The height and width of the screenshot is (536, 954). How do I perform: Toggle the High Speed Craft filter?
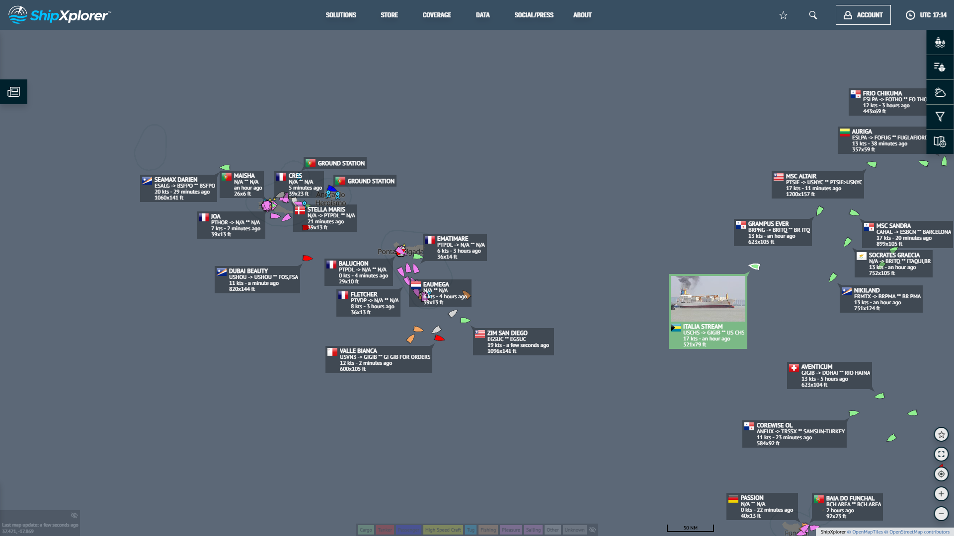(443, 530)
